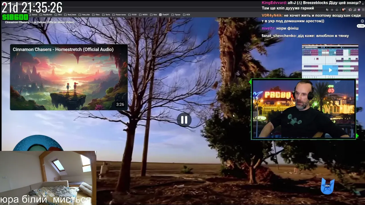The height and width of the screenshot is (205, 365).
Task: Open the ChatGPT bookmark
Action: click(x=164, y=15)
